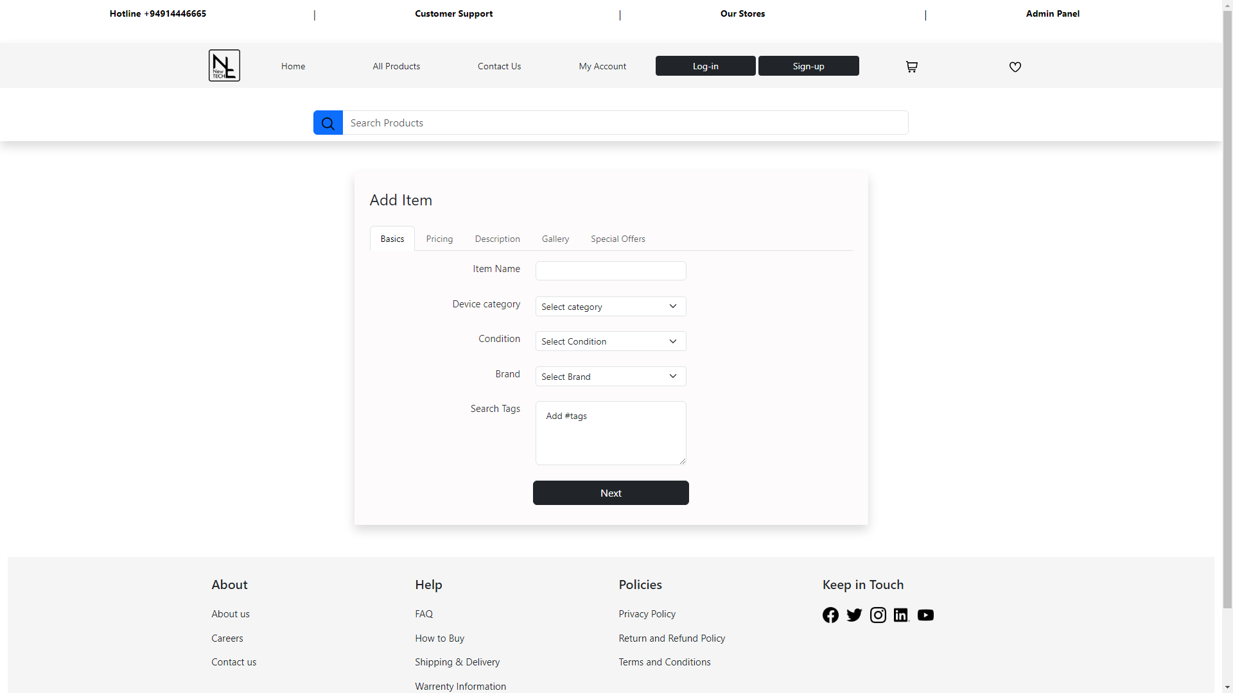Expand the Select Brand dropdown

point(610,377)
